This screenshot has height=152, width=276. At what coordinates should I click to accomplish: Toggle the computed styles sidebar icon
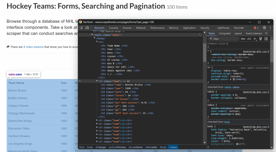(x=266, y=39)
